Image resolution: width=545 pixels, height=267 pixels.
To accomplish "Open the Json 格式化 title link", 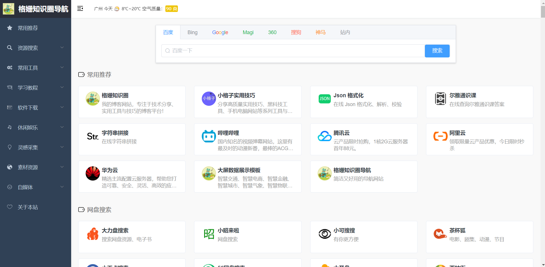I will point(348,96).
